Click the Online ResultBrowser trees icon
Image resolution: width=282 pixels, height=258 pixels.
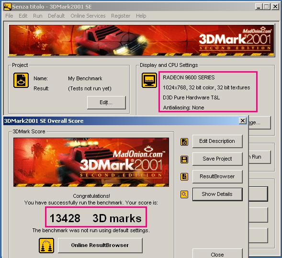click(x=46, y=246)
